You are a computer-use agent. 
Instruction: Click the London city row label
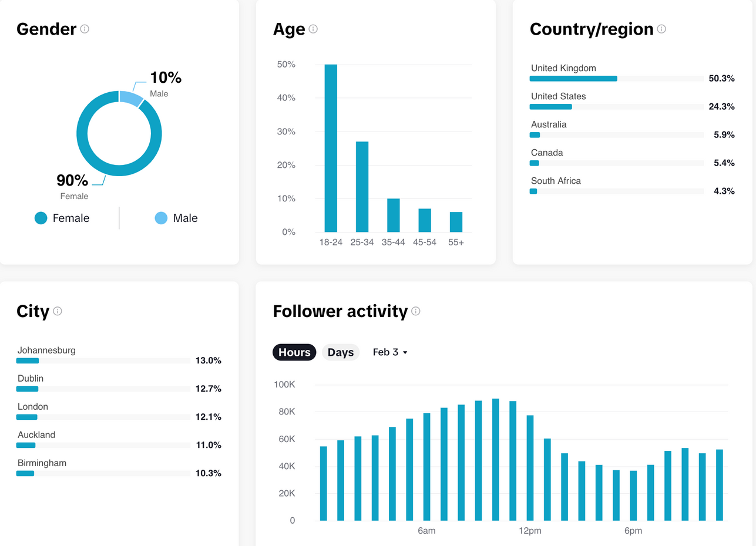point(33,407)
